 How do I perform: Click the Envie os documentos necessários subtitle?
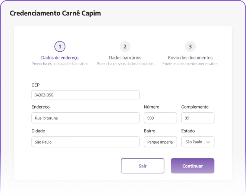(x=190, y=64)
